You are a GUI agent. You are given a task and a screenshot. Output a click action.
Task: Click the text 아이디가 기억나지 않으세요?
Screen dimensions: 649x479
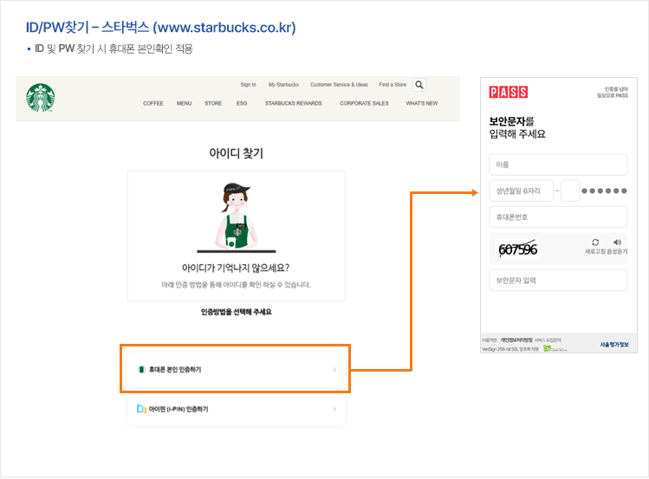click(x=236, y=268)
